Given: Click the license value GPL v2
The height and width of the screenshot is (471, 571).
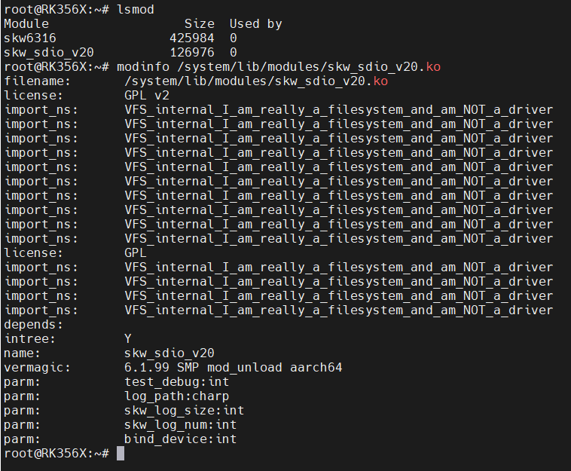Looking at the screenshot, I should [x=147, y=96].
